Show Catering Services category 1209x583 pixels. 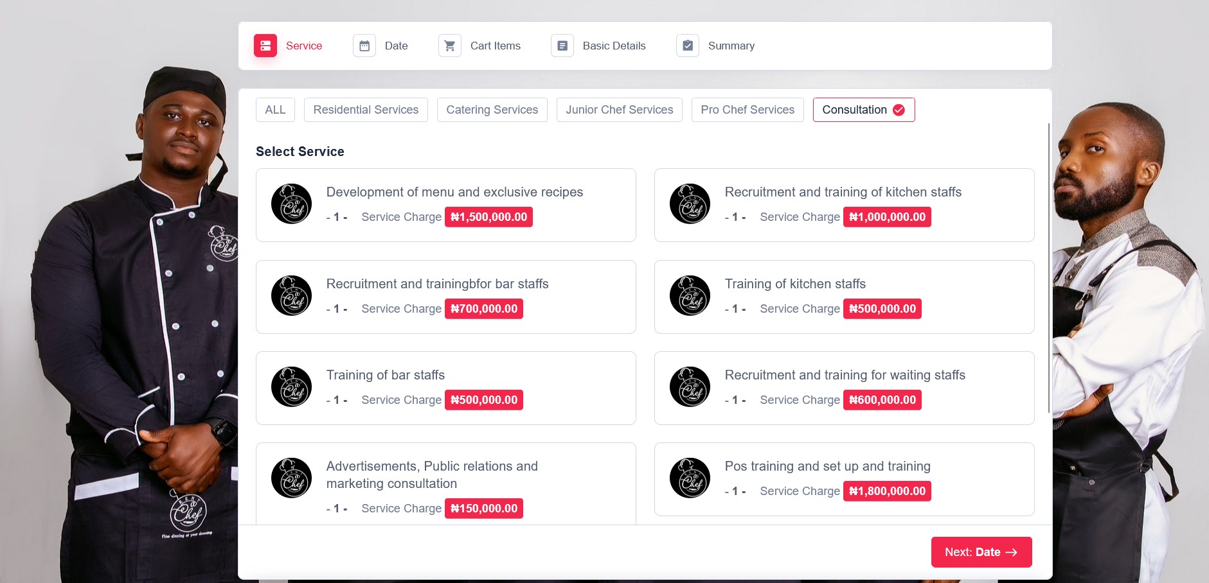click(492, 110)
